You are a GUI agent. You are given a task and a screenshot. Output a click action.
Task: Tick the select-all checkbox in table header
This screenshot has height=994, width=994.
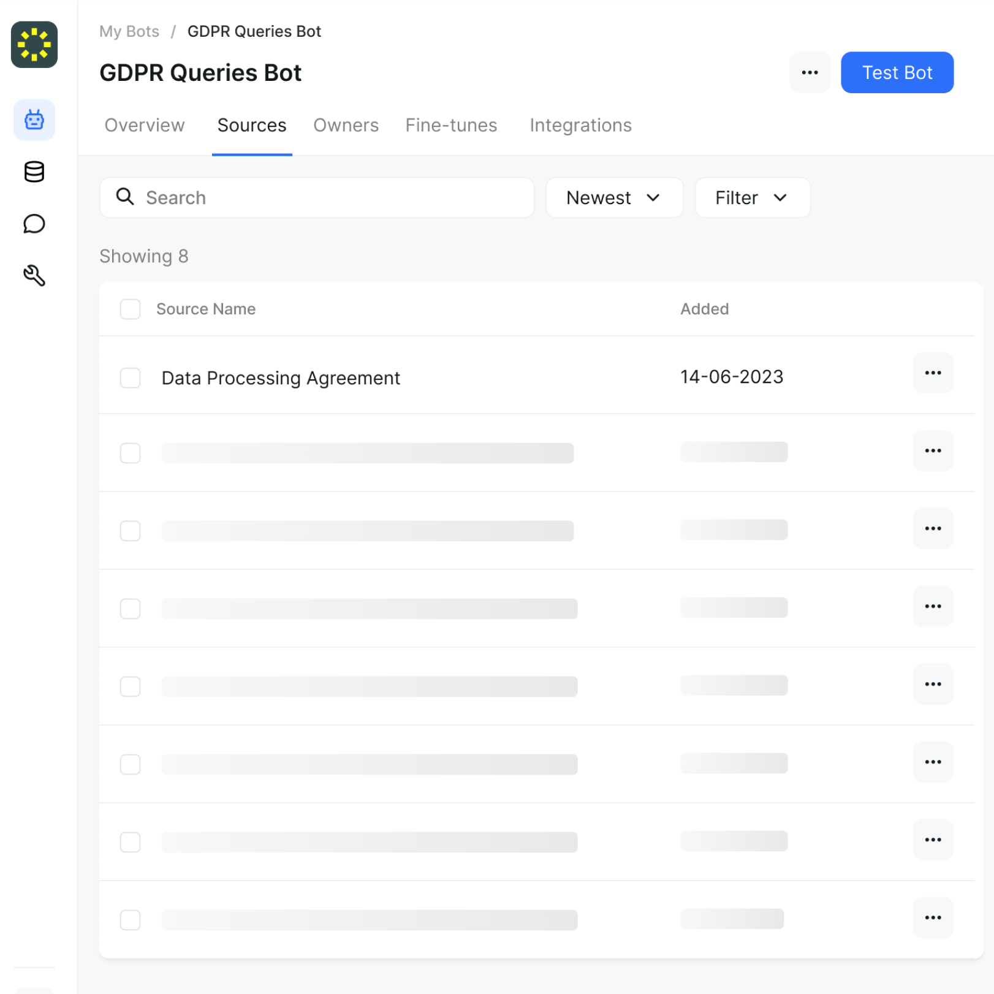pos(131,309)
